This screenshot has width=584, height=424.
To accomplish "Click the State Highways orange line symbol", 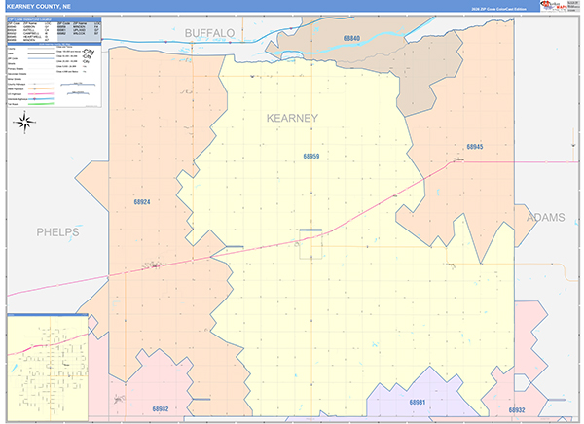I will point(41,88).
